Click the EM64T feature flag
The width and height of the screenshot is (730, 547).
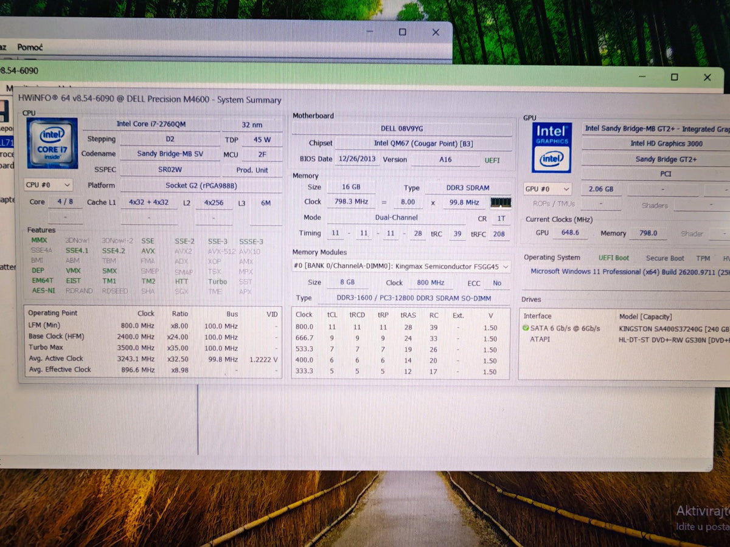[x=43, y=281]
